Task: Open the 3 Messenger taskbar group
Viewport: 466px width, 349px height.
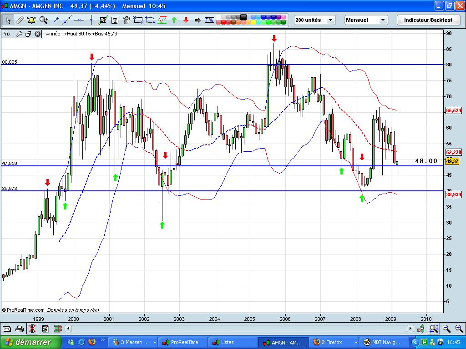Action: click(132, 342)
